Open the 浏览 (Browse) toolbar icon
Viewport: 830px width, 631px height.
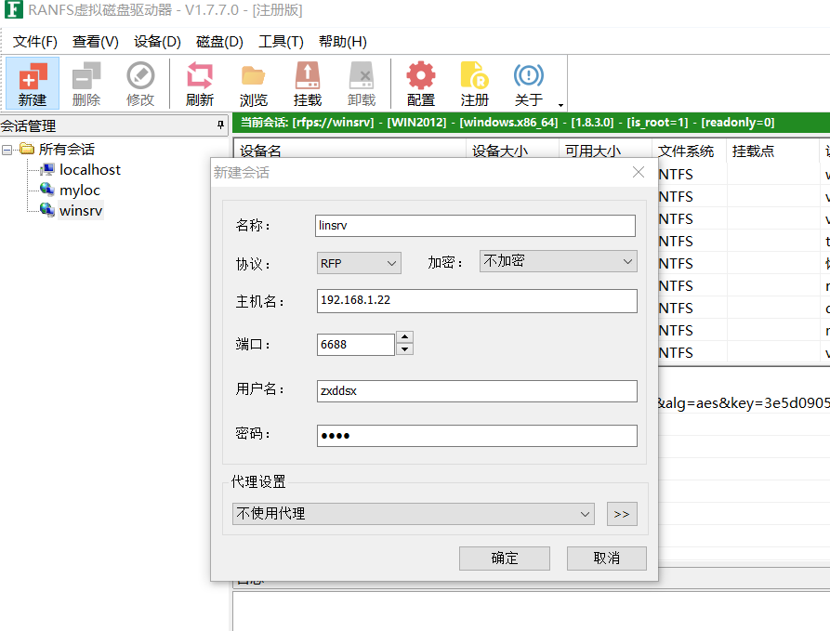coord(253,83)
